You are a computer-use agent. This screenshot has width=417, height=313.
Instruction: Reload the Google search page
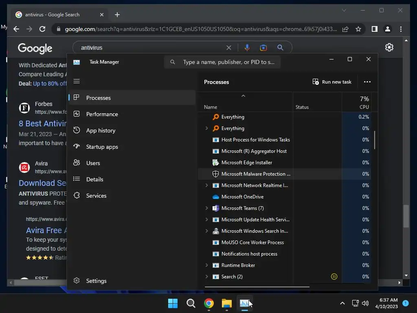(x=42, y=29)
